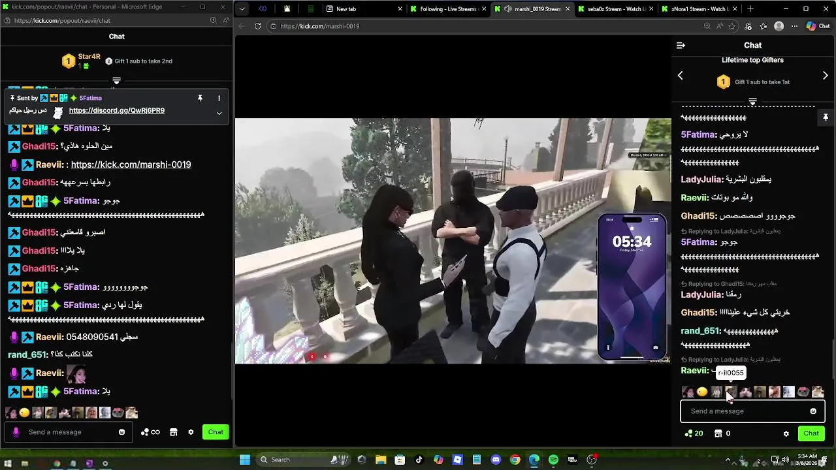Click zoom icon in popout window address bar
This screenshot has height=470, width=836.
click(x=213, y=20)
